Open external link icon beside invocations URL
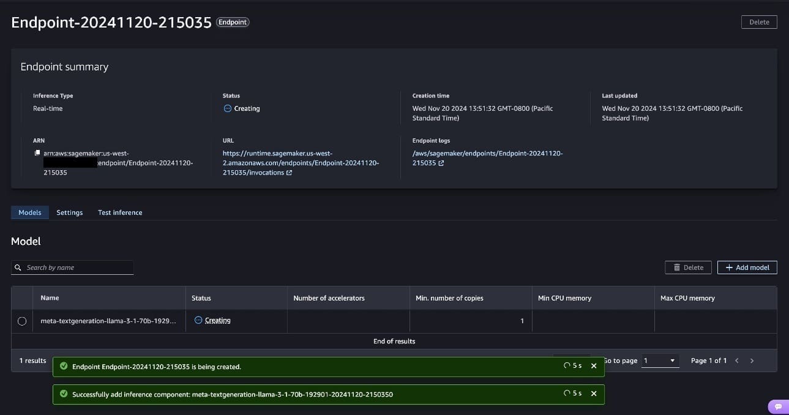 tap(289, 173)
